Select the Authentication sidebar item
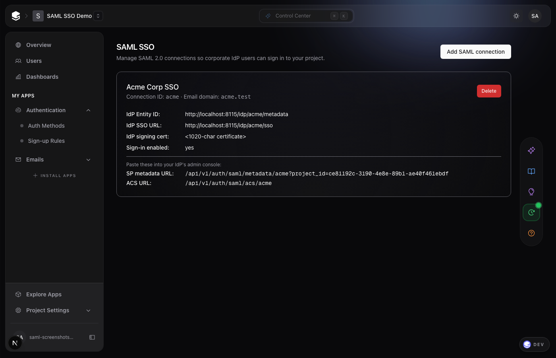Viewport: 556px width, 358px height. pyautogui.click(x=54, y=110)
